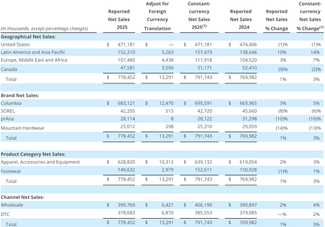Click Wholesale 2024 value 390,897
Screen dimensions: 325x227
pos(248,205)
